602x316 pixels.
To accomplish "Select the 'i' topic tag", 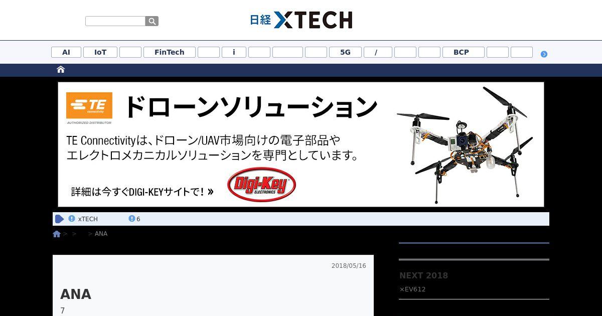I will 234,52.
